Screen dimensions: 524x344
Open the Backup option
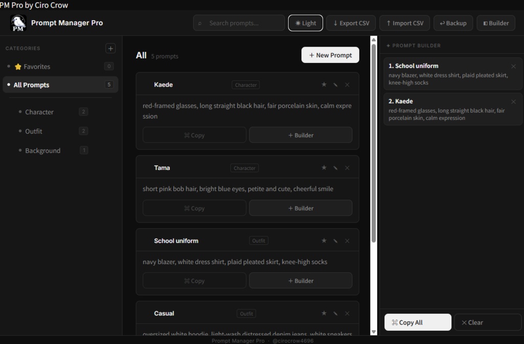[453, 23]
